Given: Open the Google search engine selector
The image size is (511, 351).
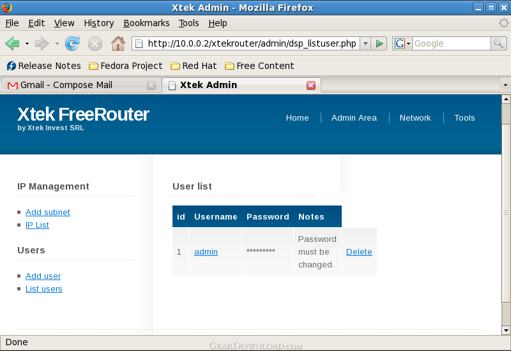Looking at the screenshot, I should (x=402, y=43).
